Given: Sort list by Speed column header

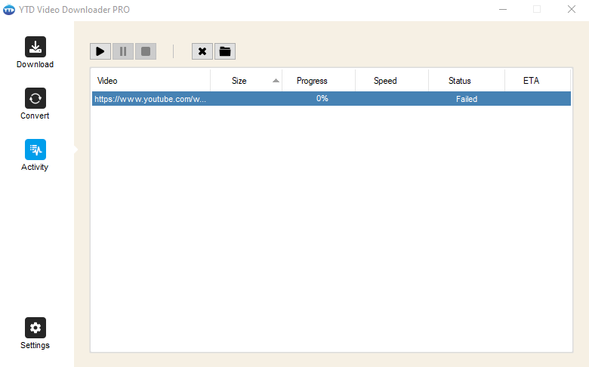Looking at the screenshot, I should pyautogui.click(x=392, y=80).
